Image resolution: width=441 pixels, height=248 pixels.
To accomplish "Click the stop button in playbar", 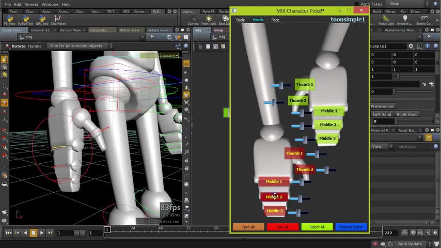I will click(x=34, y=233).
